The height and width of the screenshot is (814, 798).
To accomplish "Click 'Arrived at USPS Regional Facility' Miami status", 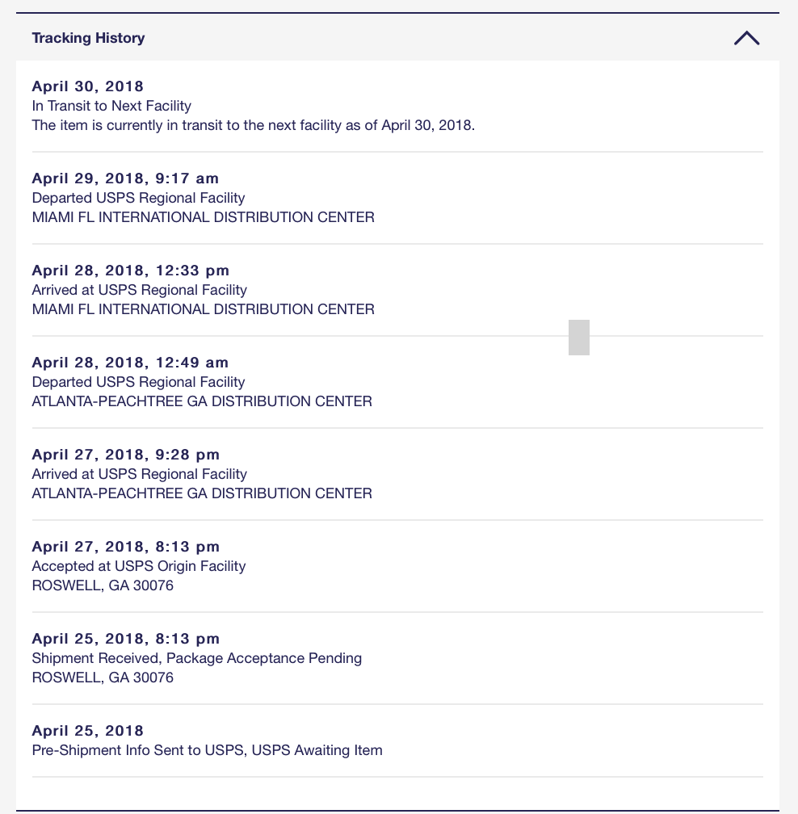I will point(139,290).
